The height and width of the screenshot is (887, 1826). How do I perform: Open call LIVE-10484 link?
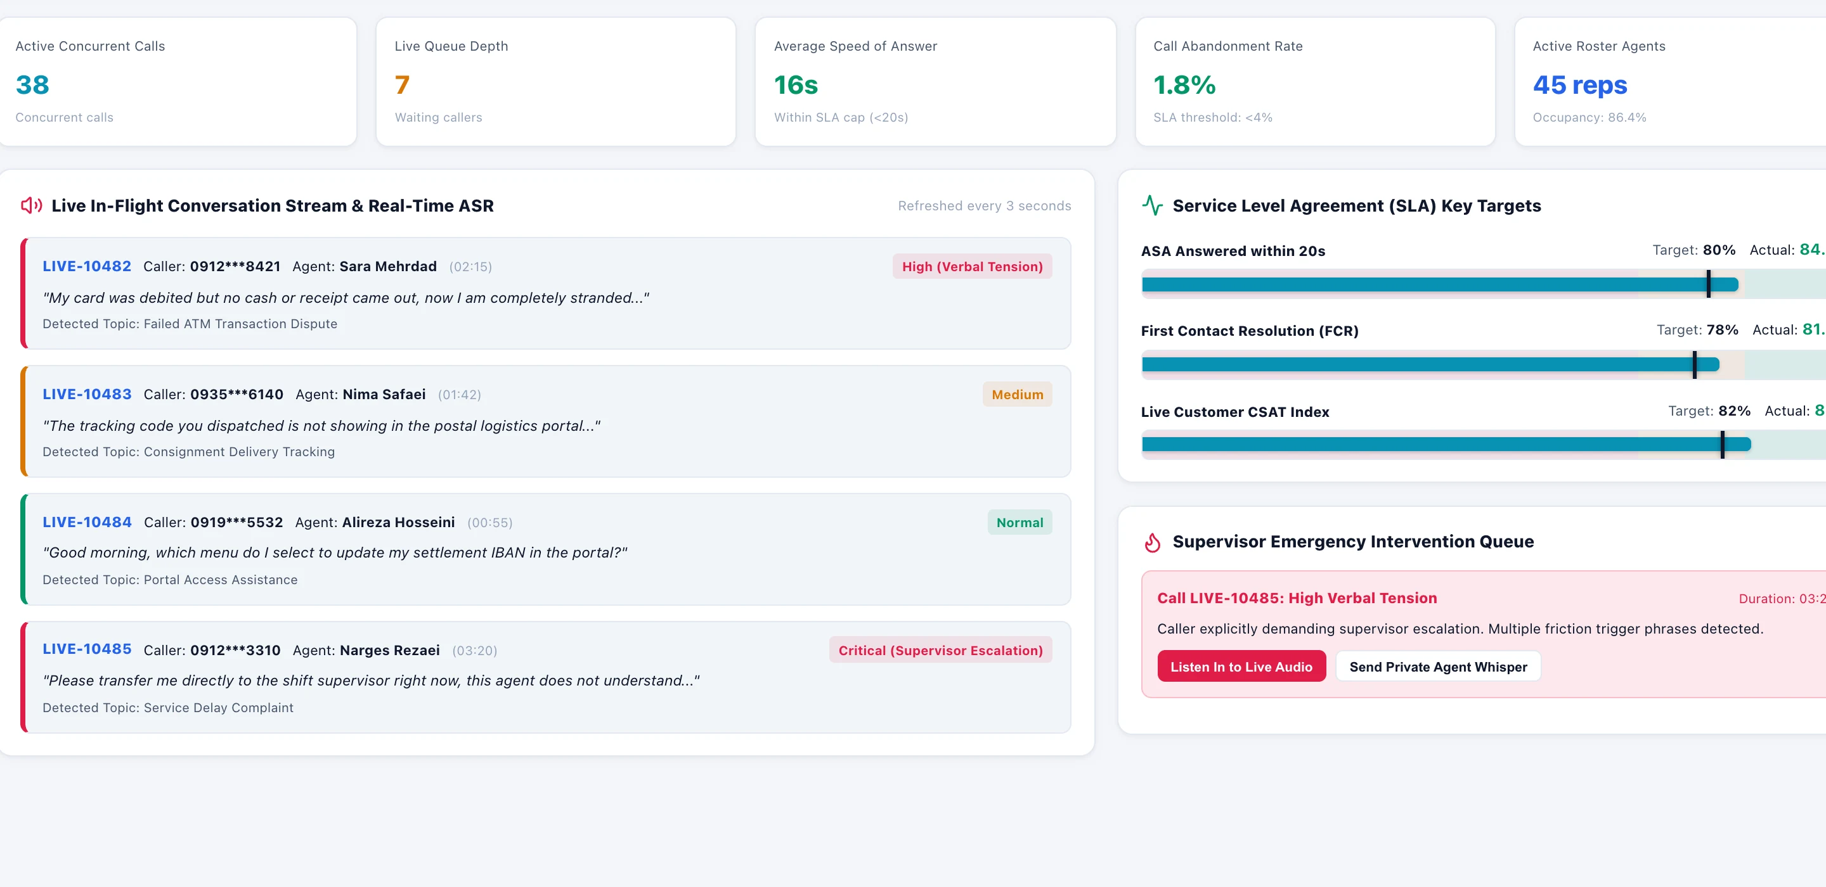(87, 522)
